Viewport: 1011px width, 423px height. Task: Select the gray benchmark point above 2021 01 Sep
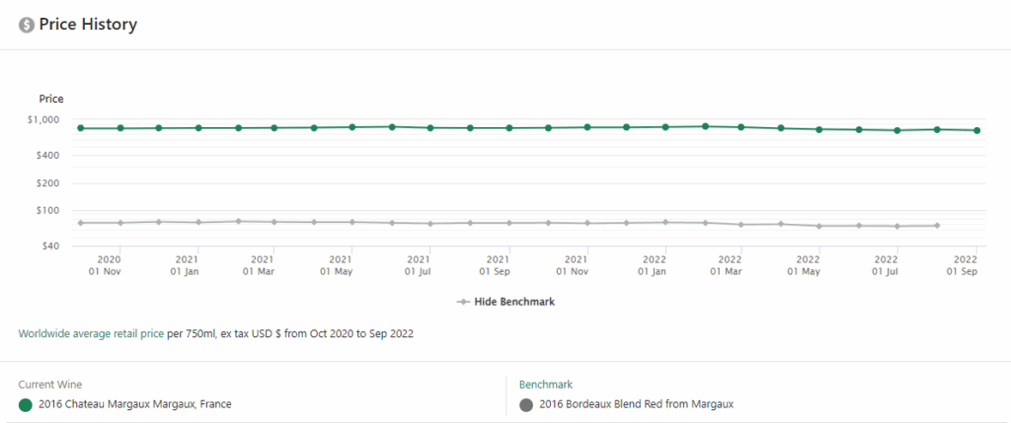(508, 223)
